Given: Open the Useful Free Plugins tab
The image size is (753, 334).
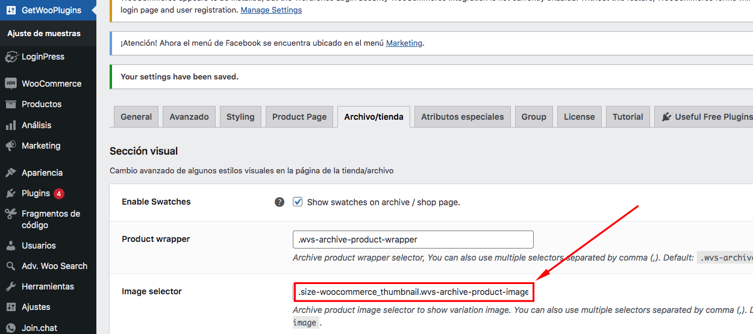Looking at the screenshot, I should point(704,117).
